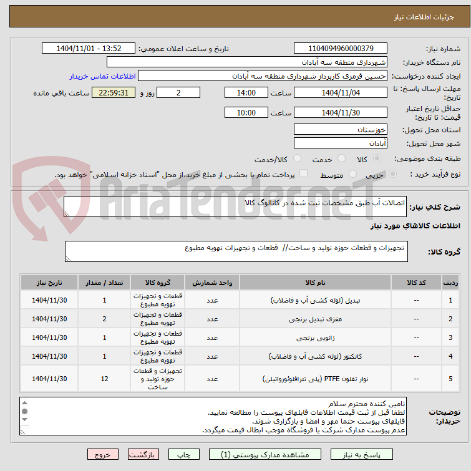
Task: Click the ایجاد کننده درخواست field
Action: pos(262,76)
